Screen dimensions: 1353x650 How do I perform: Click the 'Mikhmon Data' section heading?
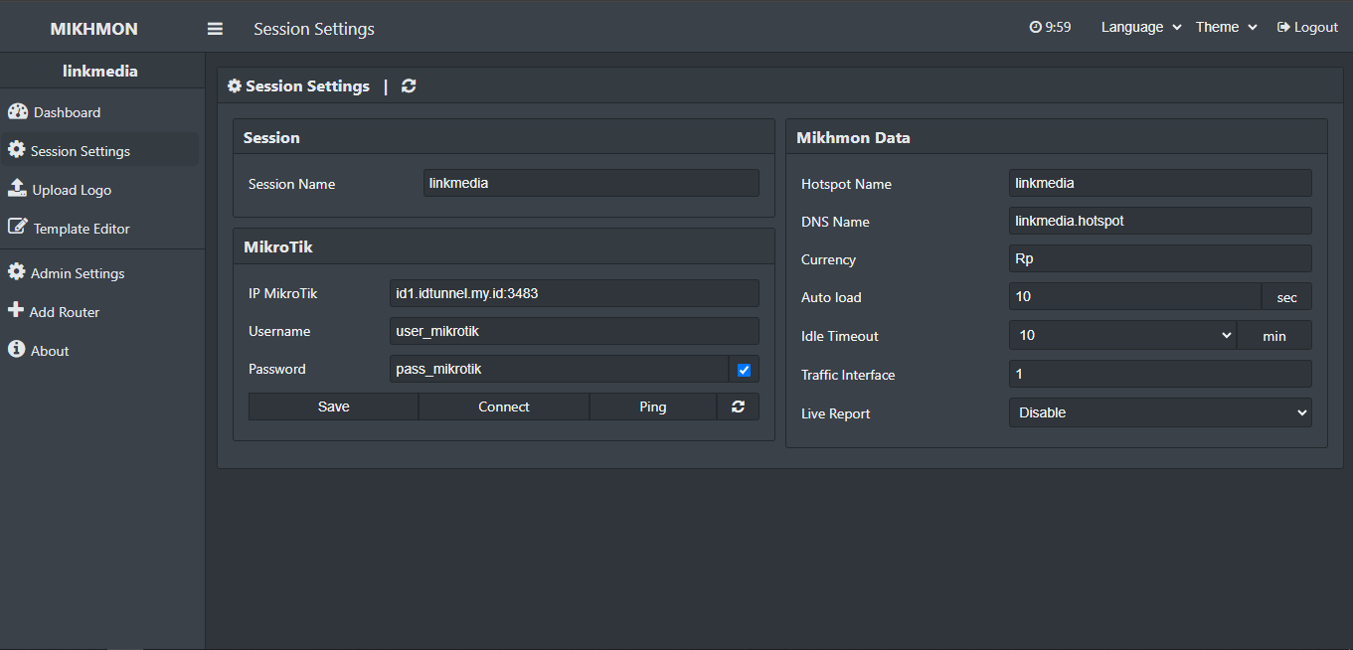point(853,138)
